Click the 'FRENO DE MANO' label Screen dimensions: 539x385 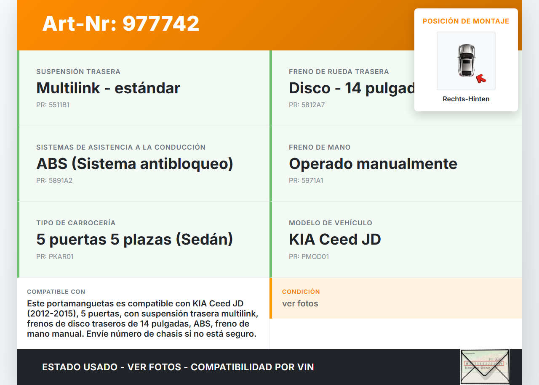[320, 148]
